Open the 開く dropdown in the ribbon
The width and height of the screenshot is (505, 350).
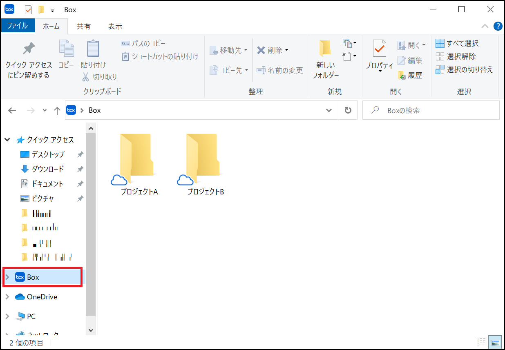click(x=412, y=45)
